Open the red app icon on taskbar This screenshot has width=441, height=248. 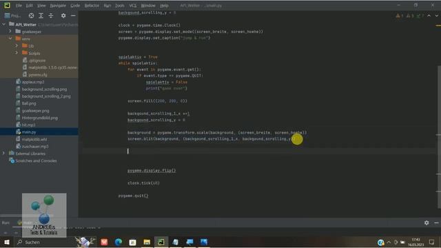[x=104, y=242]
